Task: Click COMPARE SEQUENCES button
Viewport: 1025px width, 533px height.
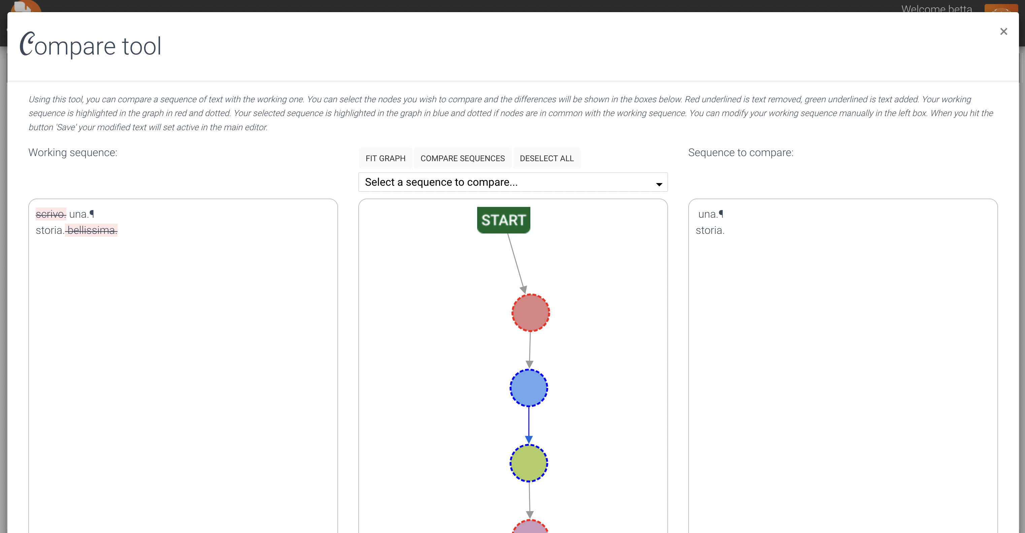Action: (x=462, y=158)
